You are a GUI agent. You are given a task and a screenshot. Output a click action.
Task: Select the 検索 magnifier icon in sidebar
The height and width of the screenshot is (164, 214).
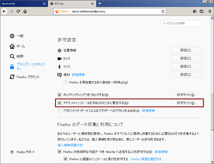click(12, 56)
